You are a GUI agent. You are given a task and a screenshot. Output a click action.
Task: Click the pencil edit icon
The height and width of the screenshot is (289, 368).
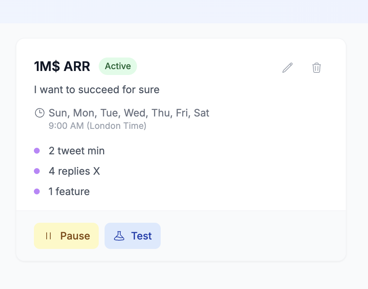(287, 68)
